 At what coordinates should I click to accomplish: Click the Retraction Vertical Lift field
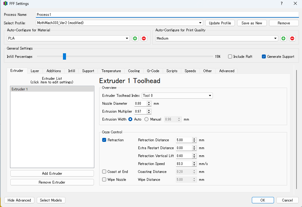184,156
